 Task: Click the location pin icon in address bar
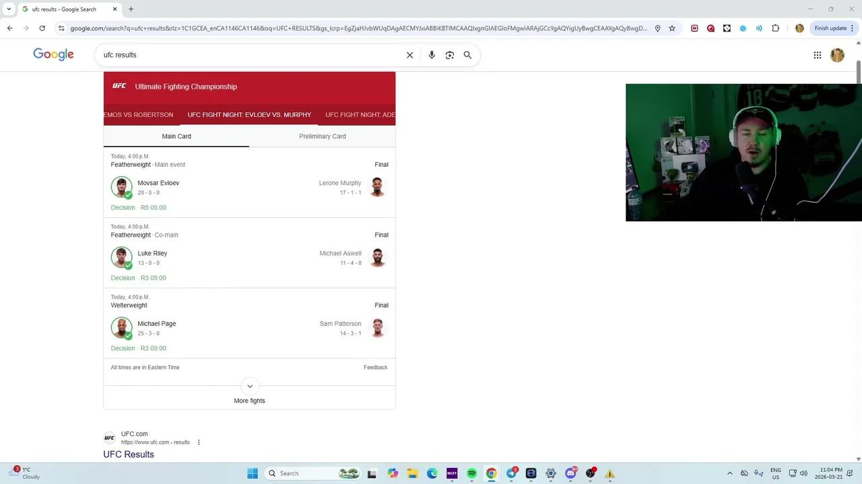(657, 28)
